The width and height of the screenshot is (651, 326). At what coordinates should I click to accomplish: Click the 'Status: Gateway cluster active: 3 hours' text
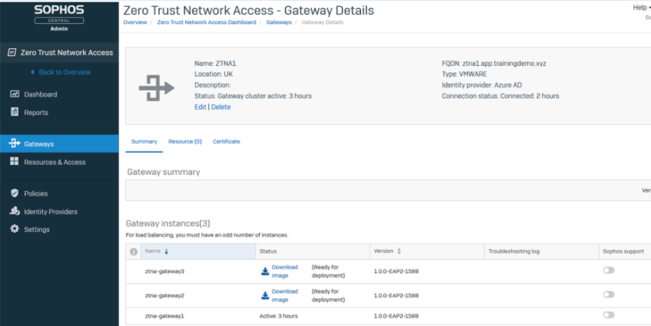pos(253,95)
